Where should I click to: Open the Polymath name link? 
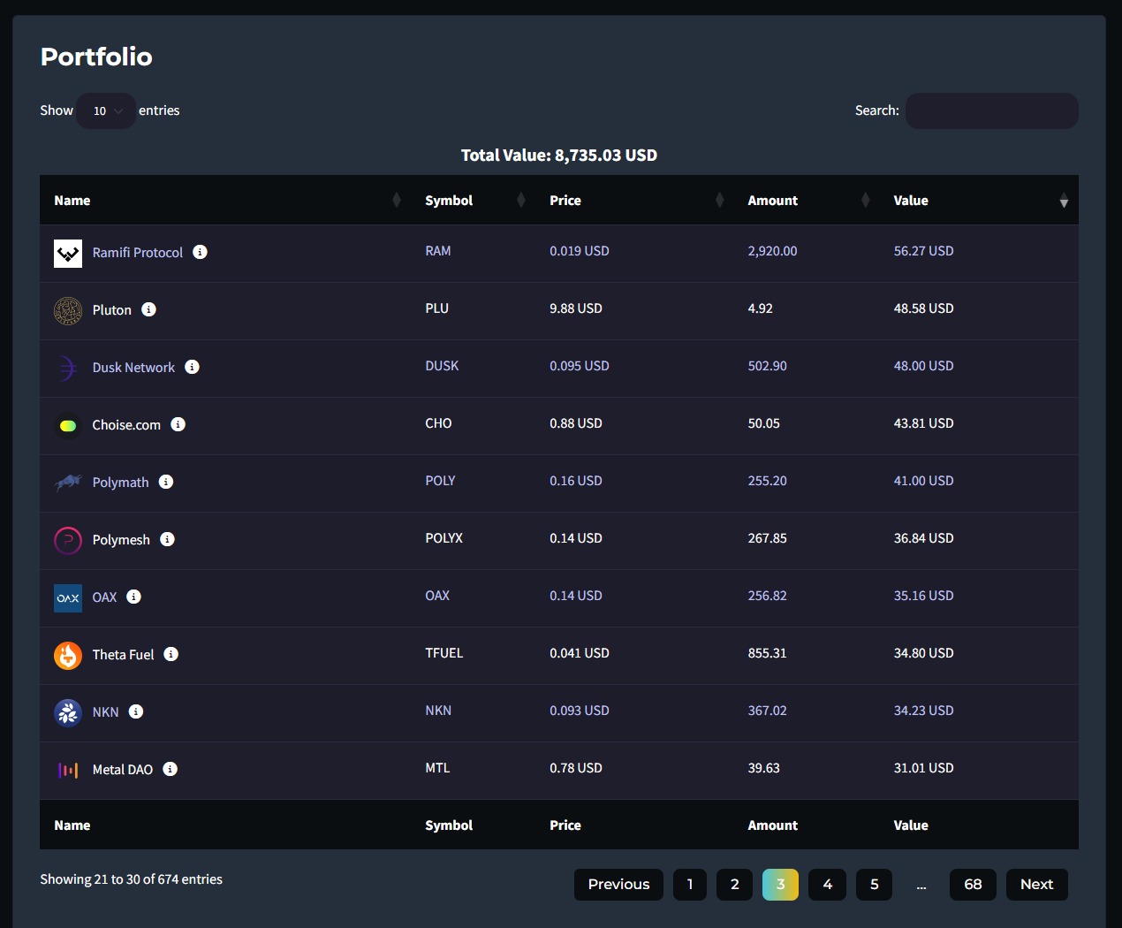point(121,483)
